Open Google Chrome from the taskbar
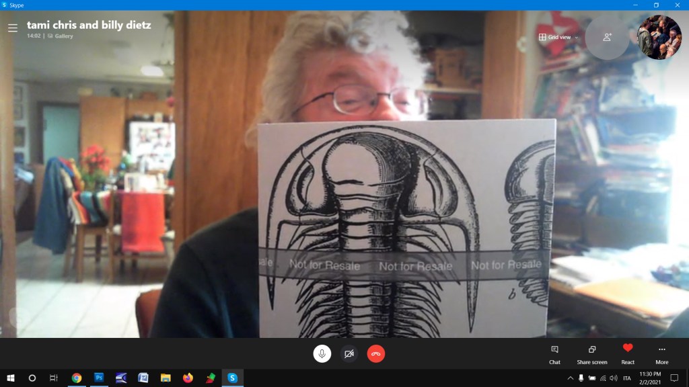This screenshot has width=689, height=387. click(77, 378)
